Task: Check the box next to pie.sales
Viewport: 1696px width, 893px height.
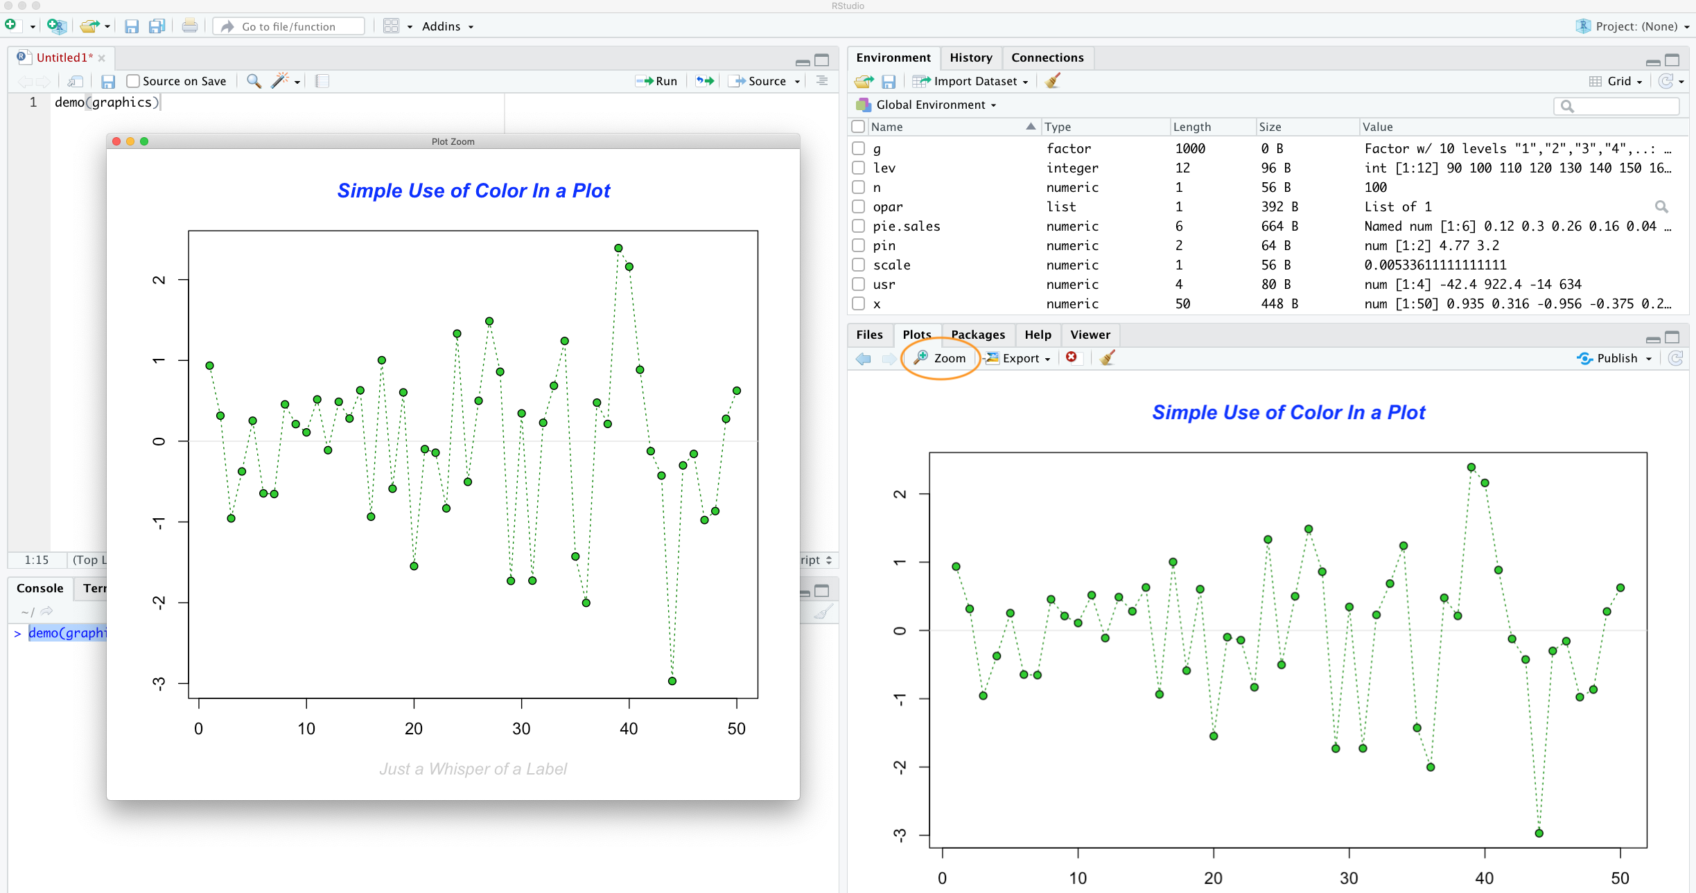Action: (858, 226)
